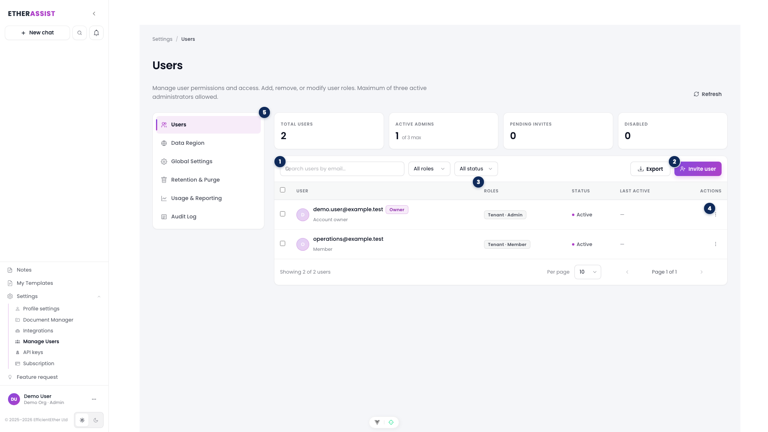Click the EtherAssist logo
This screenshot has width=768, height=432.
pos(32,14)
